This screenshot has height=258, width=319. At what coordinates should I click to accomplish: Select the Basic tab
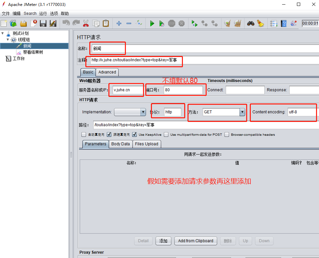pos(88,72)
